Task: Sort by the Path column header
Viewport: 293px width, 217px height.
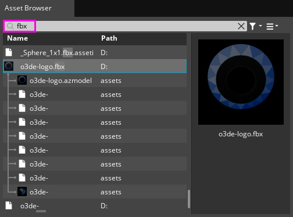Action: (x=109, y=38)
